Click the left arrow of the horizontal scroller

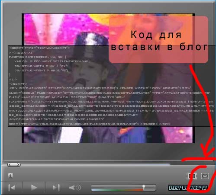pos(10,165)
